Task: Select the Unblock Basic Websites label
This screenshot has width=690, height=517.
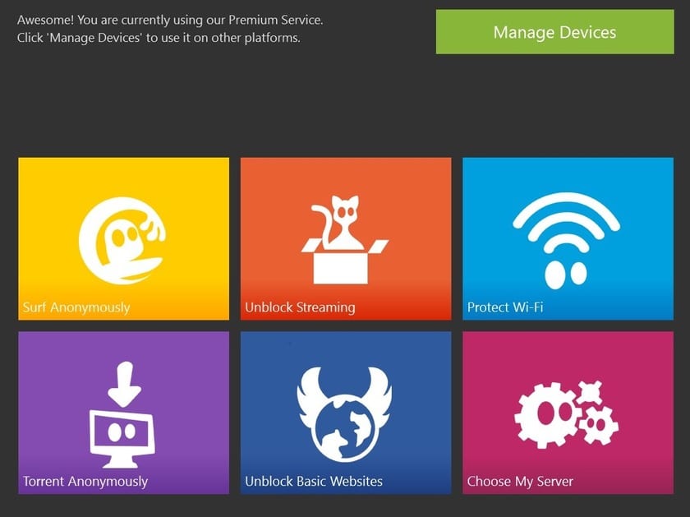Action: coord(314,482)
